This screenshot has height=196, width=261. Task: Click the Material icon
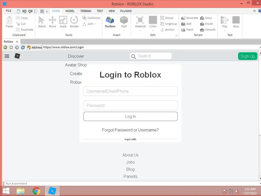coord(140,20)
